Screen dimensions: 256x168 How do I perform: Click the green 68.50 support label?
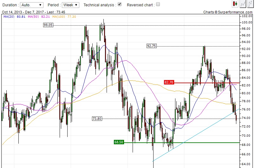(119, 142)
